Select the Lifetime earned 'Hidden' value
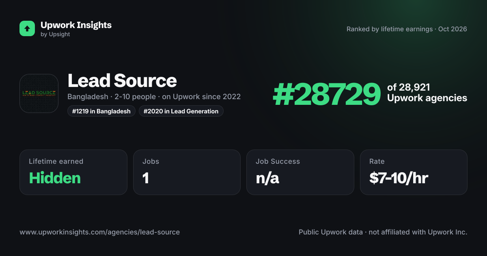 point(55,178)
